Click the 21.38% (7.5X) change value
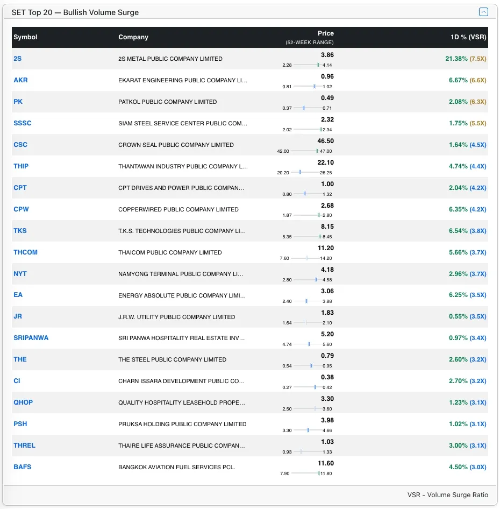 [466, 59]
